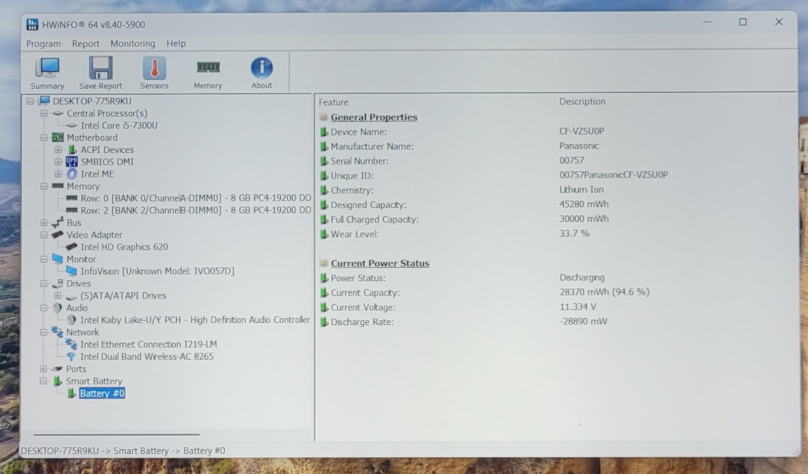Click the DESKTOP-775R9KU computer icon
Screen dimensions: 808x474
coord(44,101)
